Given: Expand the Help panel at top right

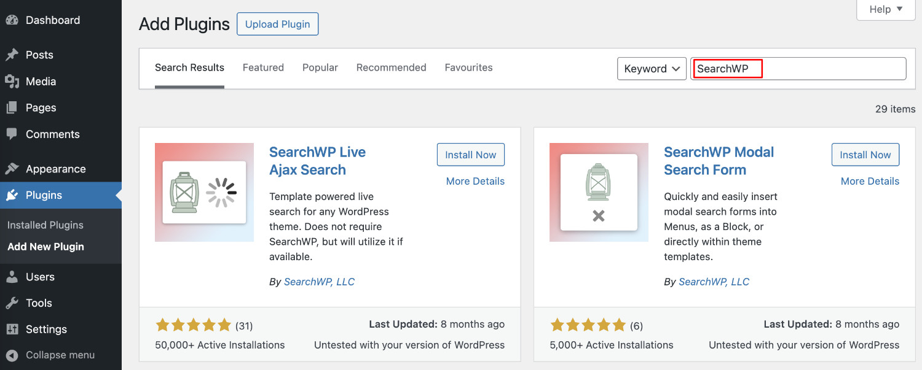Looking at the screenshot, I should coord(885,9).
